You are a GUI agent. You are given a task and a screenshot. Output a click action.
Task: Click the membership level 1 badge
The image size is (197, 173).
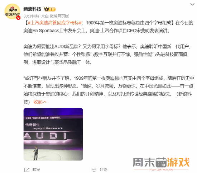pos(52,9)
